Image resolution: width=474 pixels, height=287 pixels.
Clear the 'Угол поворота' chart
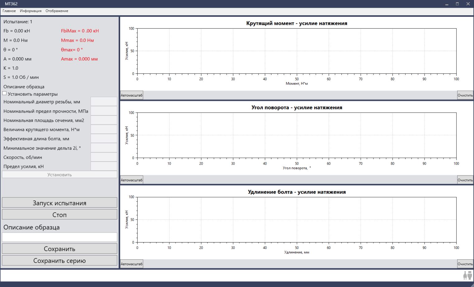coord(465,180)
